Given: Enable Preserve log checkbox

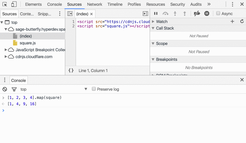Looking at the screenshot, I should 94,89.
